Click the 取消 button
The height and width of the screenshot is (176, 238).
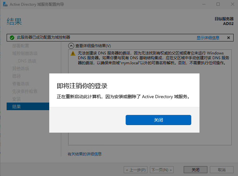222,170
